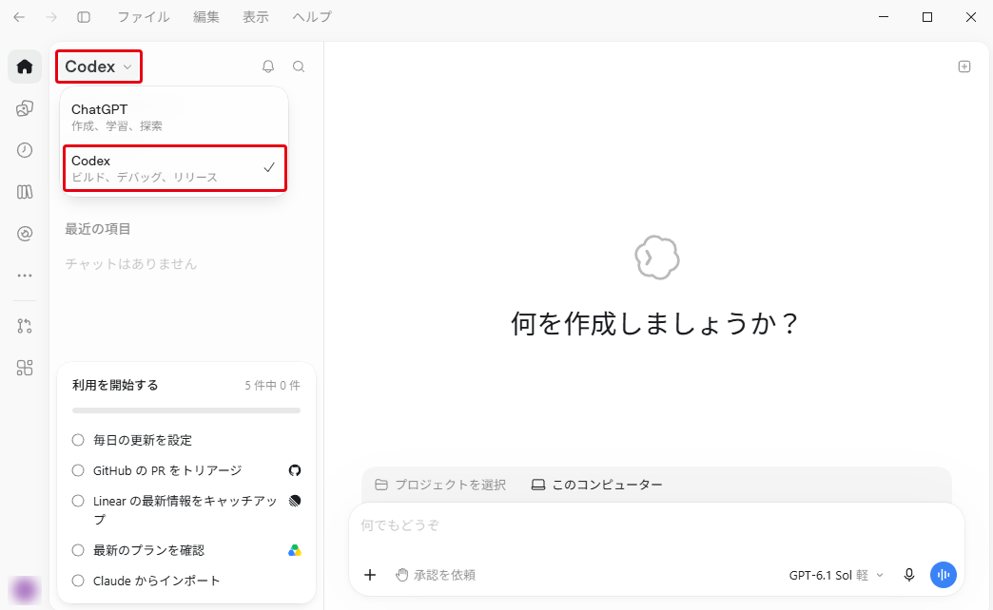This screenshot has height=610, width=993.
Task: Start dictation with the microphone icon
Action: 908,575
